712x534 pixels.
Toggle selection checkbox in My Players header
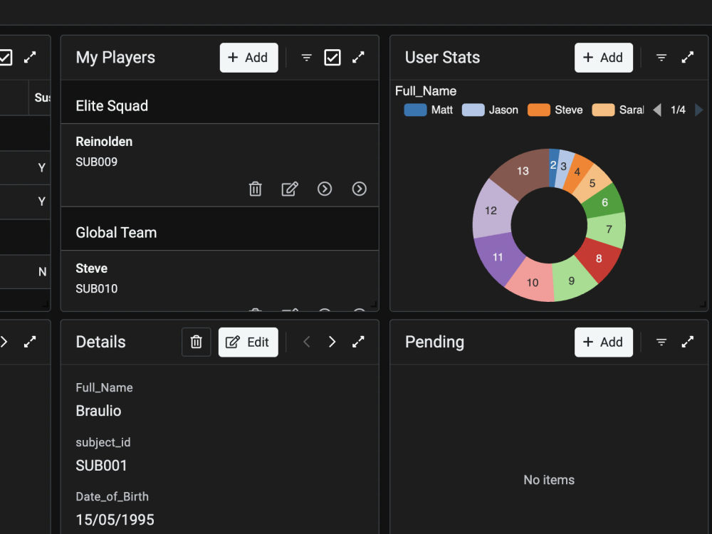tap(333, 58)
